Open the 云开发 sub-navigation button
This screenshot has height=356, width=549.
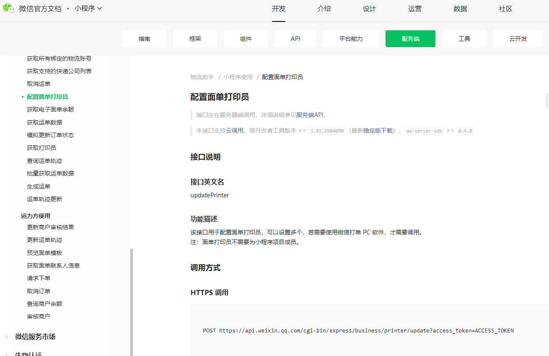518,39
